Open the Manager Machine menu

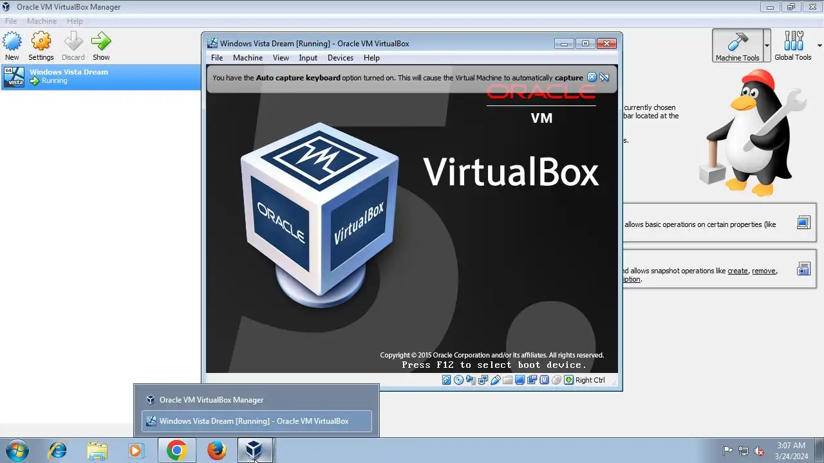pos(42,21)
